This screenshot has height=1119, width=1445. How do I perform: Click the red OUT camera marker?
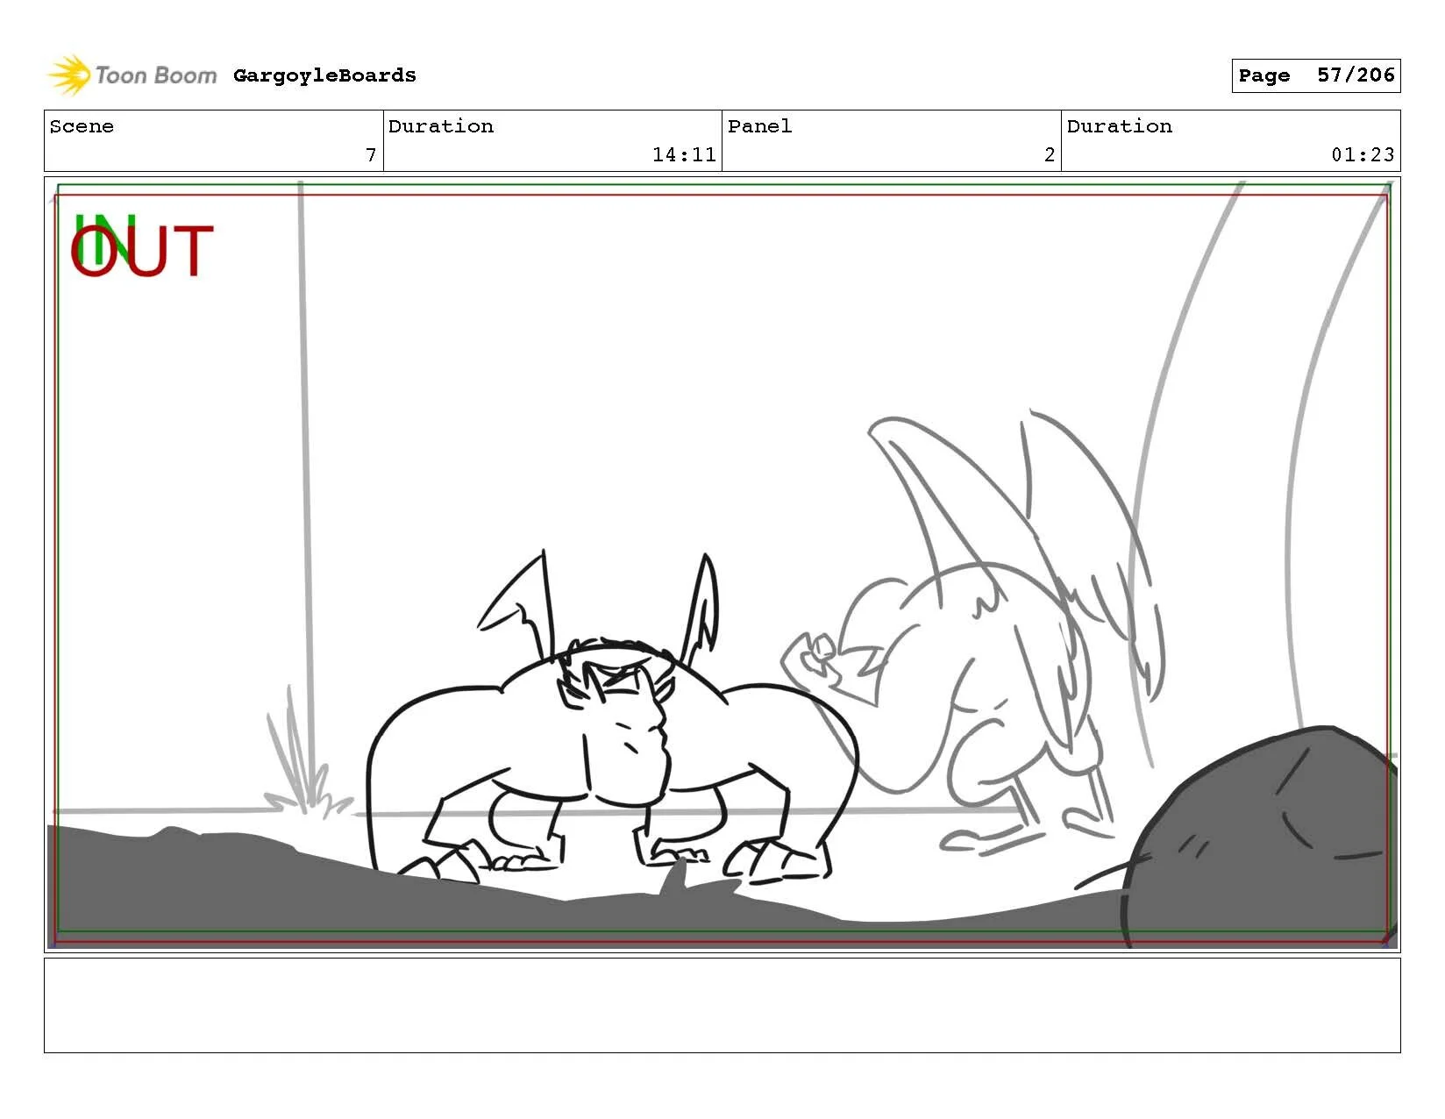tap(142, 252)
